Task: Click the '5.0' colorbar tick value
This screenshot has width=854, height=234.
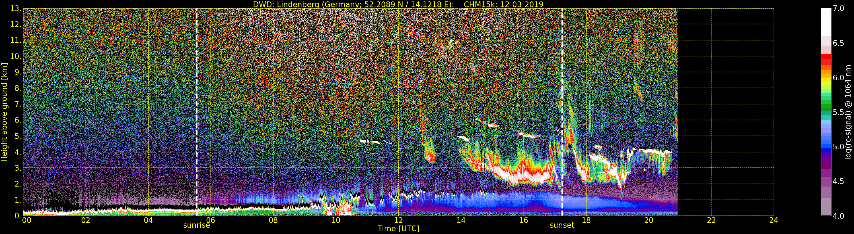Action: click(x=838, y=147)
